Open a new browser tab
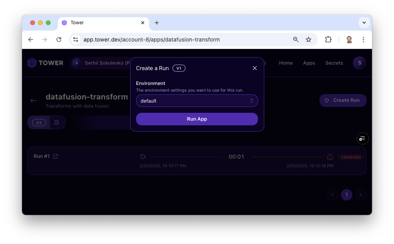The height and width of the screenshot is (244, 394). point(157,23)
